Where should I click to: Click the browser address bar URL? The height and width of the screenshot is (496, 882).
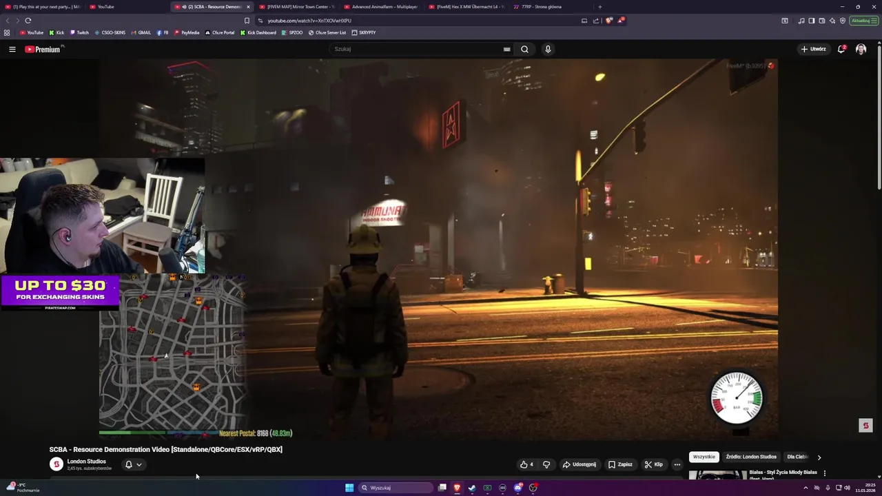coord(309,21)
